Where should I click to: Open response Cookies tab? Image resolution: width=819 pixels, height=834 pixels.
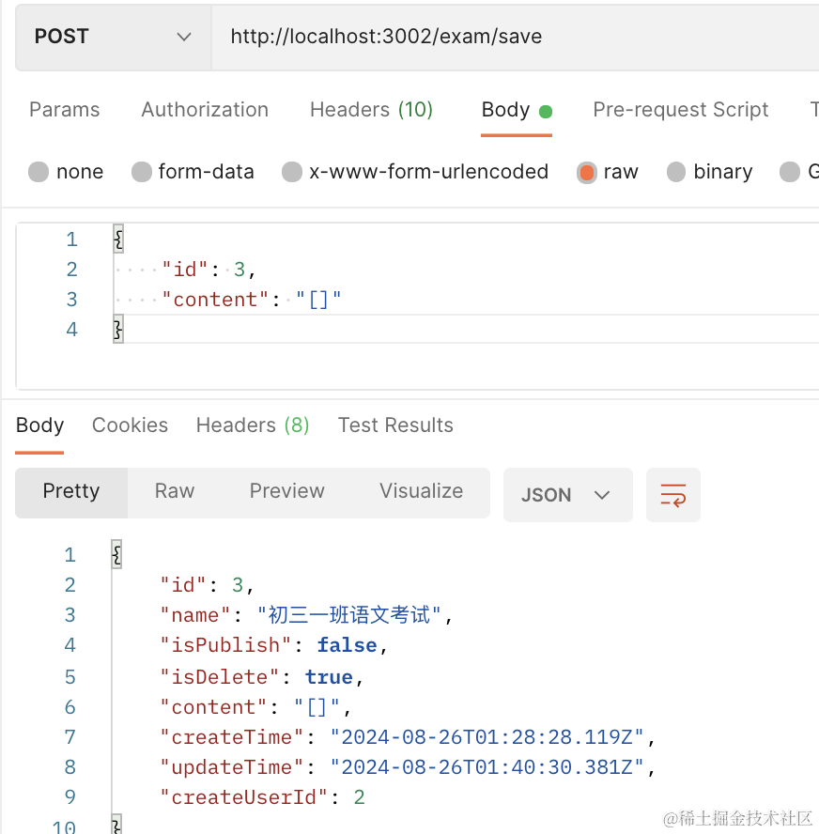(x=130, y=425)
